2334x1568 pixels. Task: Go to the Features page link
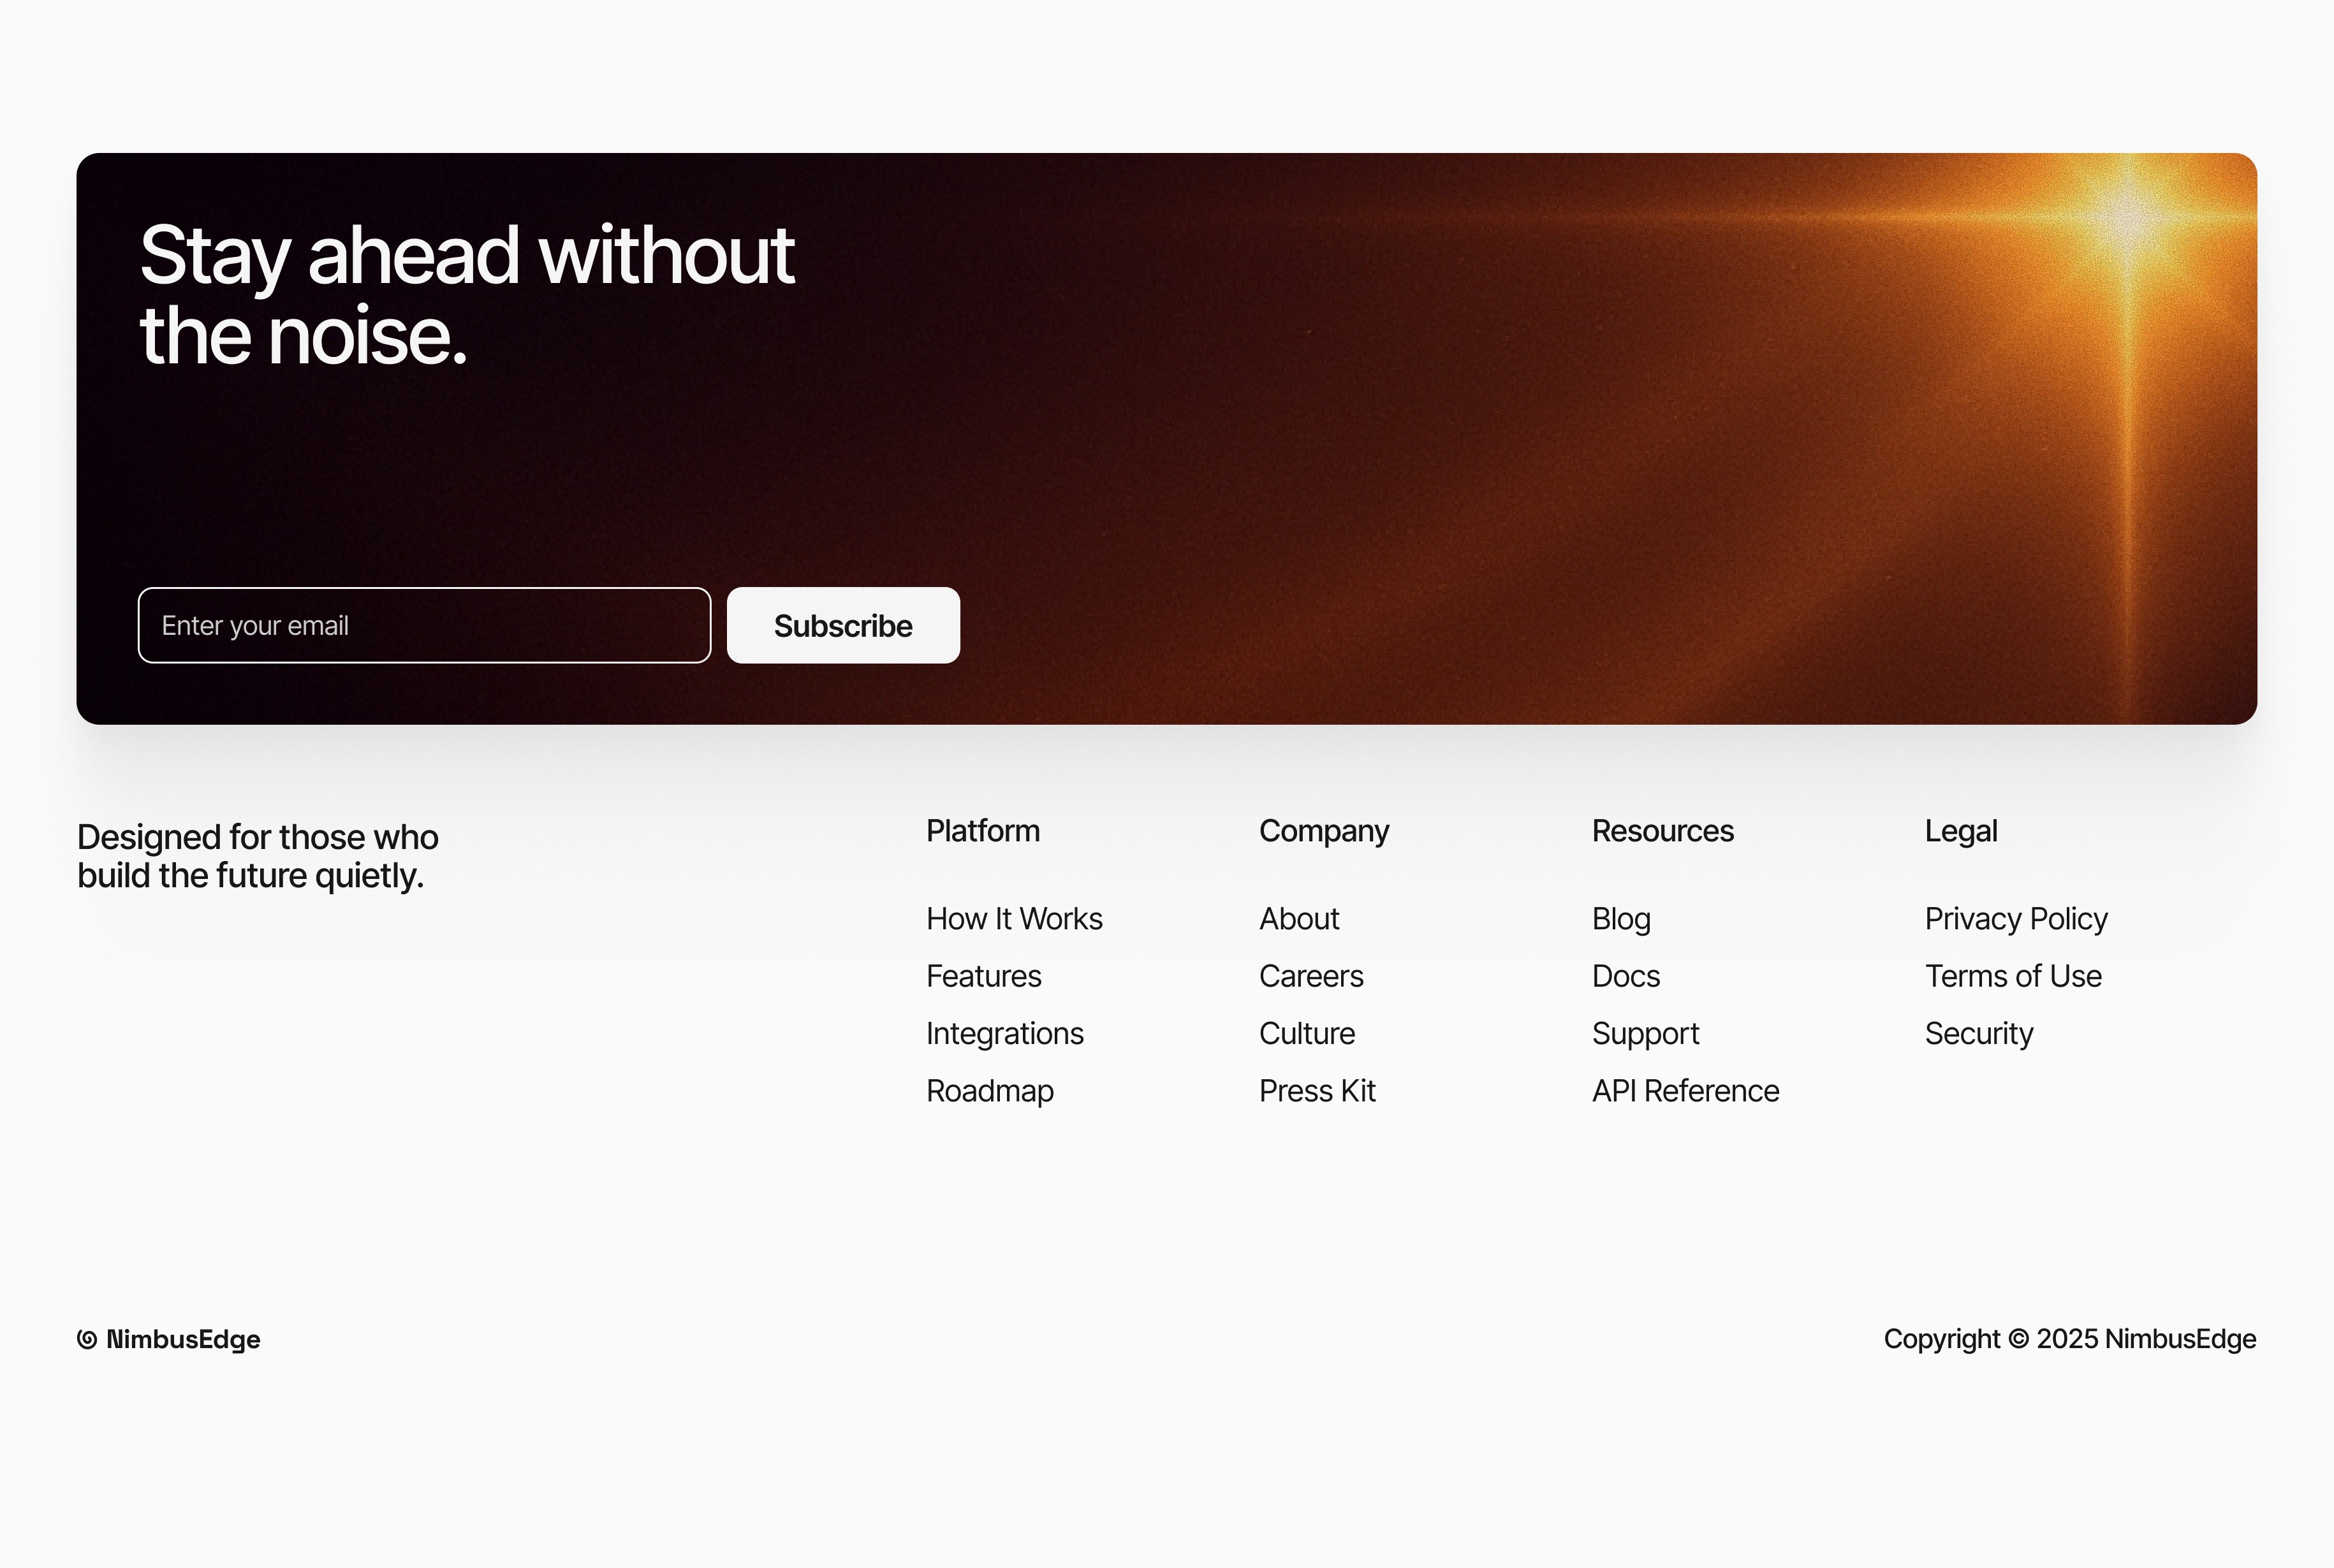click(x=983, y=976)
